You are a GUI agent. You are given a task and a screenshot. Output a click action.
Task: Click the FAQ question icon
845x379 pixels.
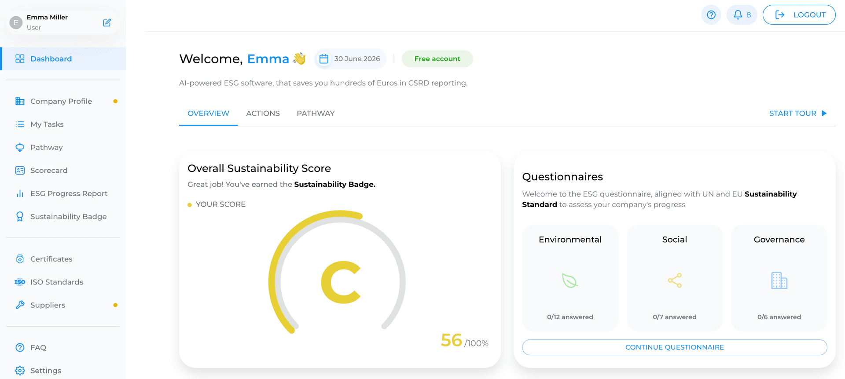tap(20, 347)
